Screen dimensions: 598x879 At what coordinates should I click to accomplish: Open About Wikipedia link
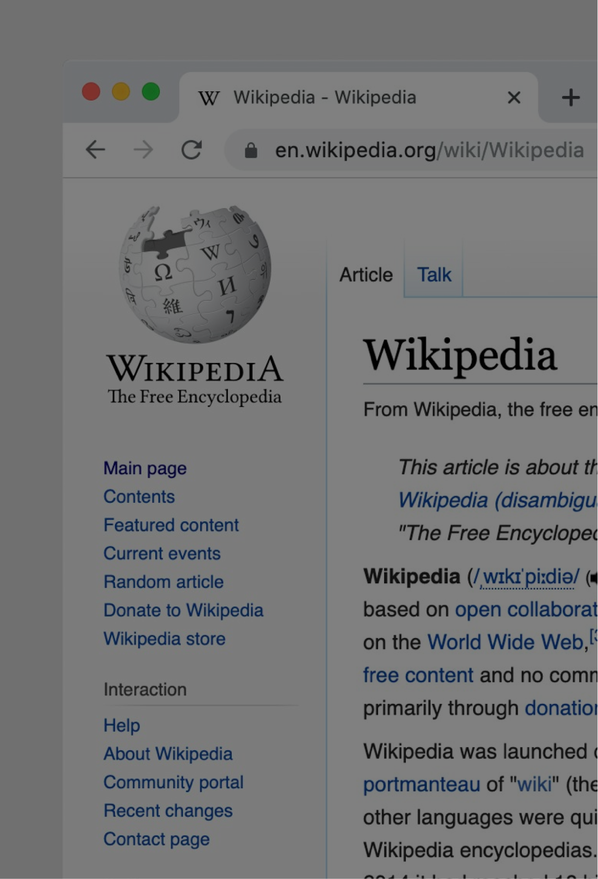click(168, 754)
